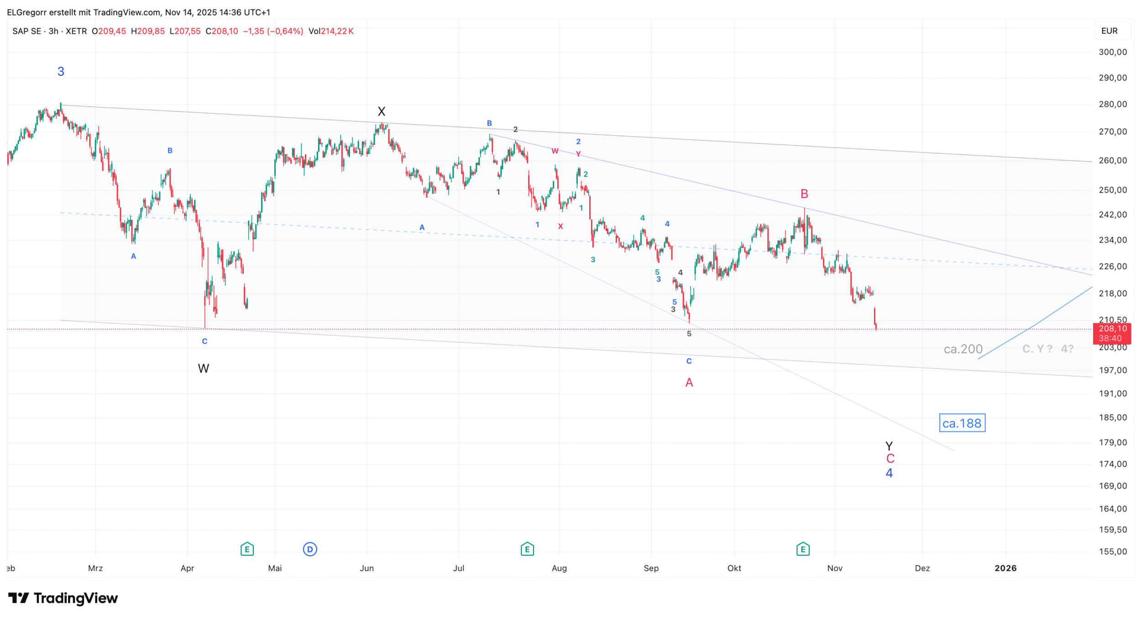Click the TradingView logo
1141x619 pixels.
click(63, 598)
